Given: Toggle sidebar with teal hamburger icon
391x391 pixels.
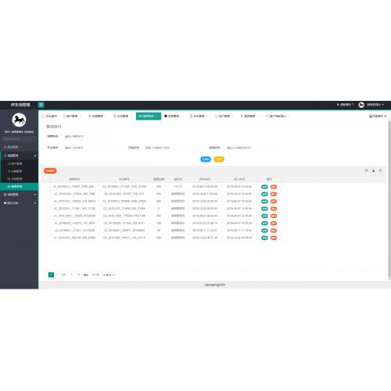Looking at the screenshot, I should (41, 105).
